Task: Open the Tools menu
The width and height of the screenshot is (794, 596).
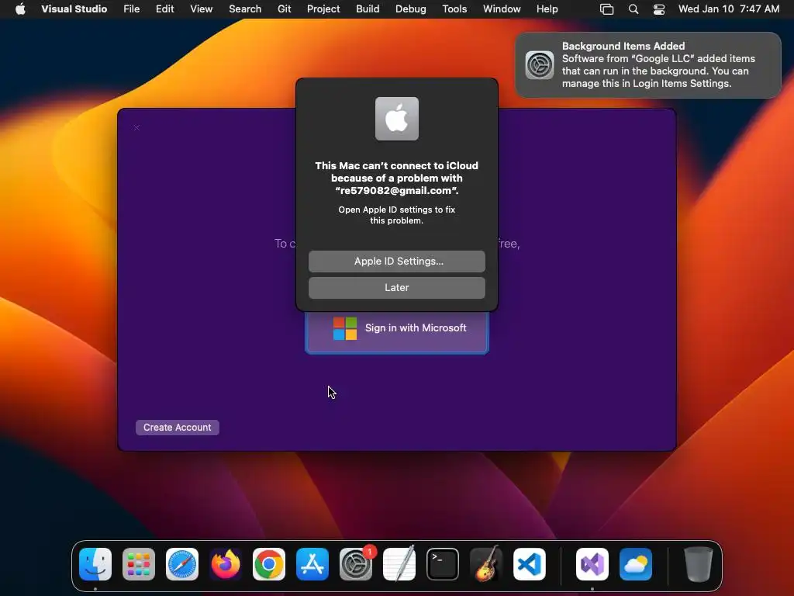Action: (x=454, y=9)
